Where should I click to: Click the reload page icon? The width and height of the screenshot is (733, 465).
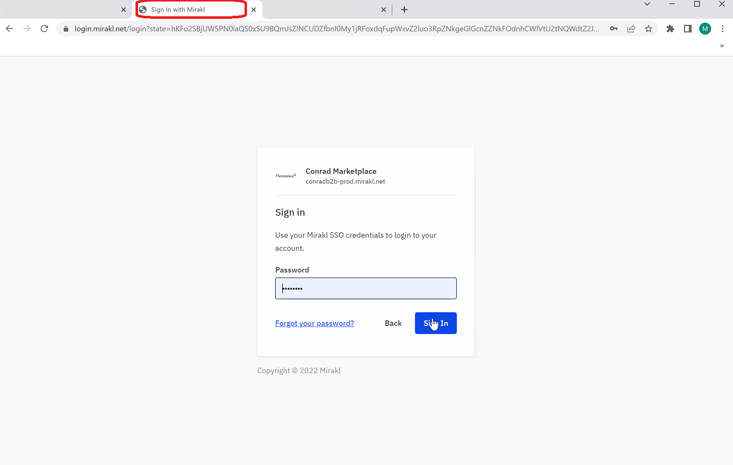coord(44,29)
